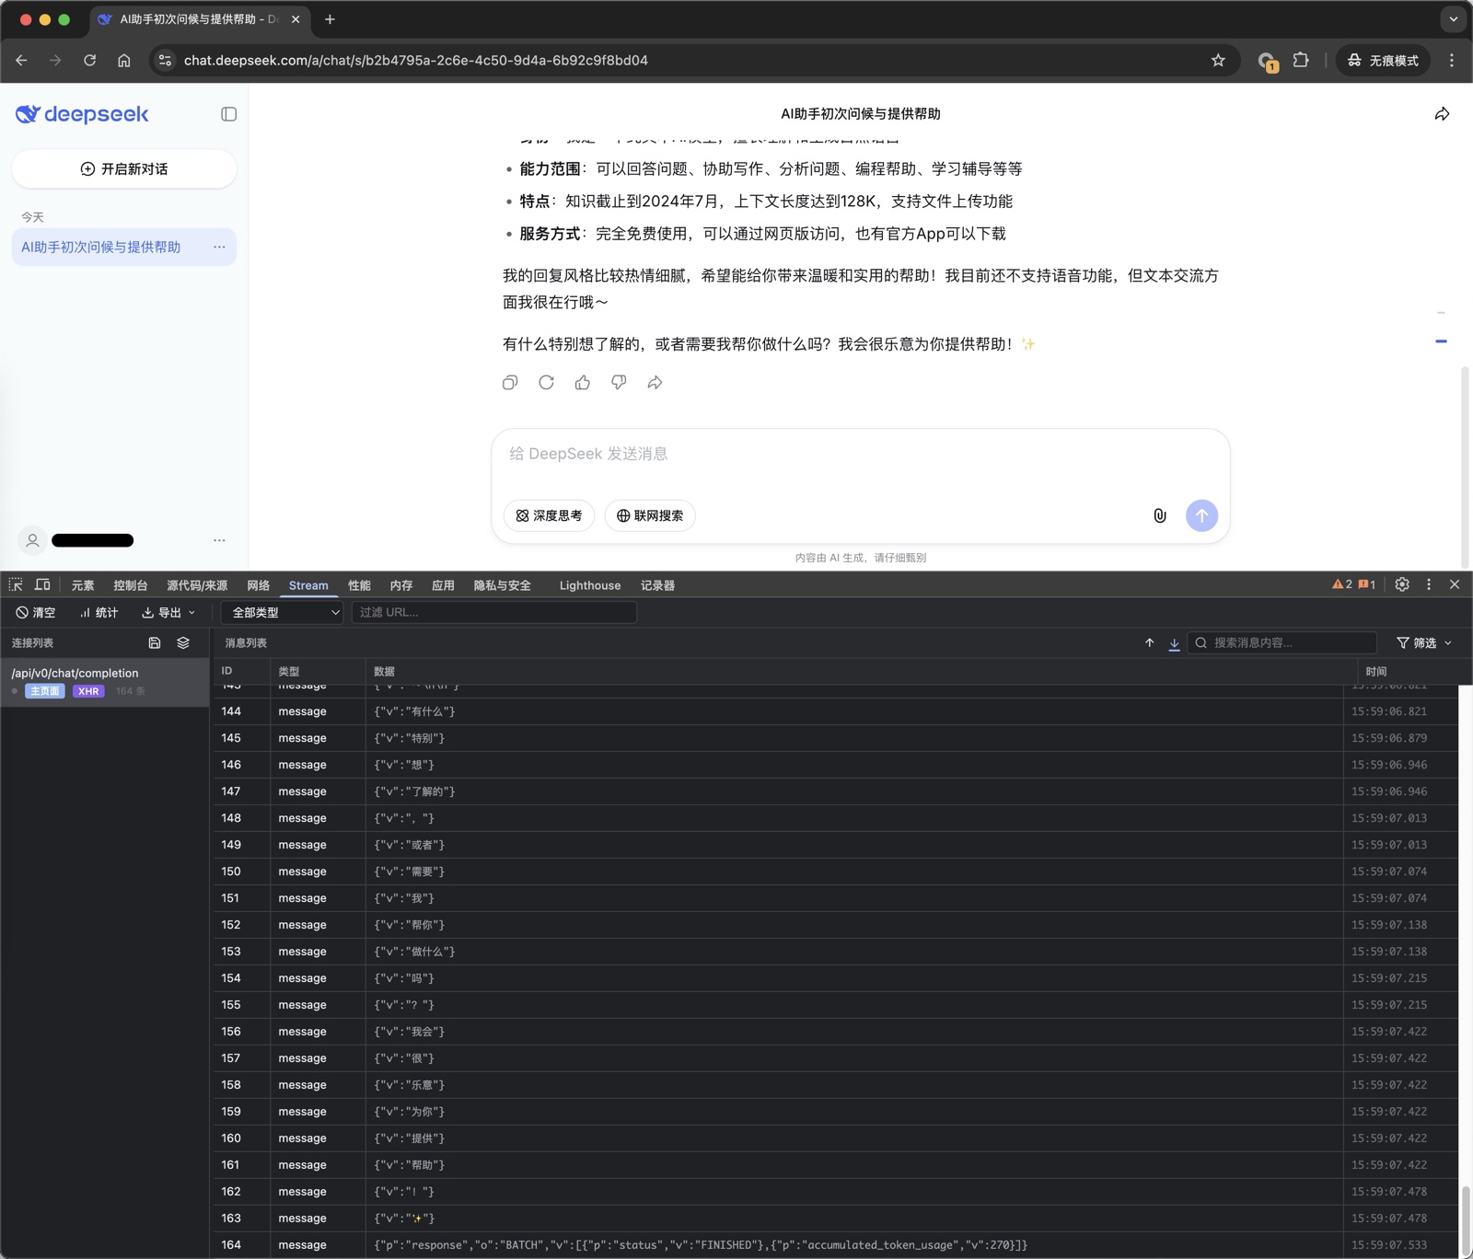Image resolution: width=1473 pixels, height=1259 pixels.
Task: Share this conversation via top-right arrow
Action: coord(1442,114)
